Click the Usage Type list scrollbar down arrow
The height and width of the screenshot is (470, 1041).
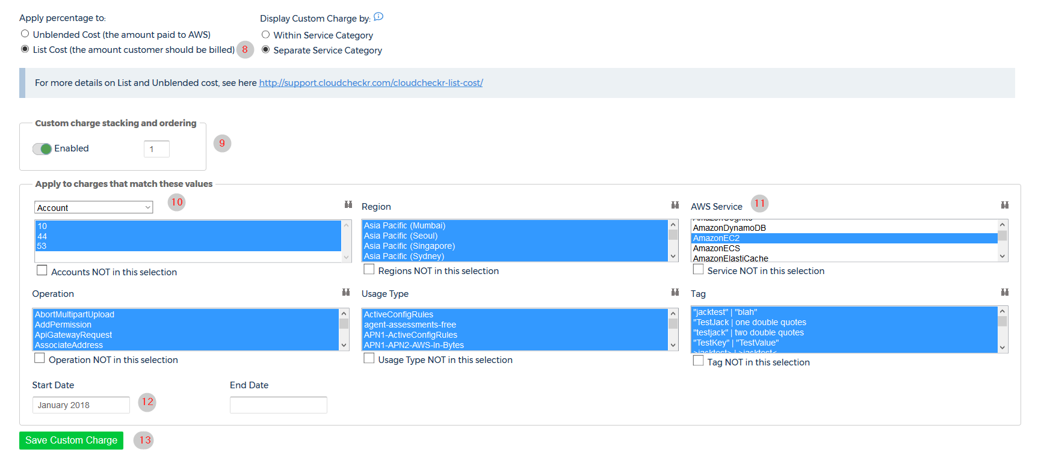click(x=673, y=346)
